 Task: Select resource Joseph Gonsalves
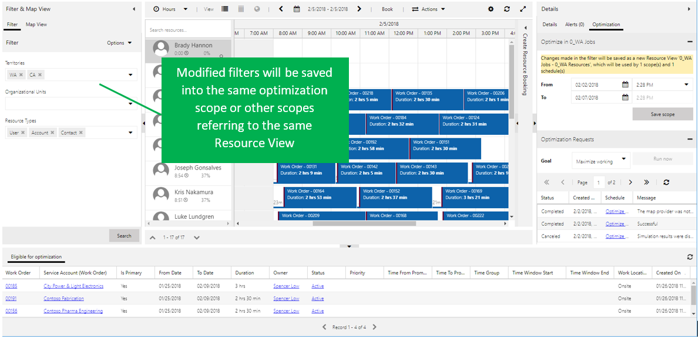click(x=188, y=172)
